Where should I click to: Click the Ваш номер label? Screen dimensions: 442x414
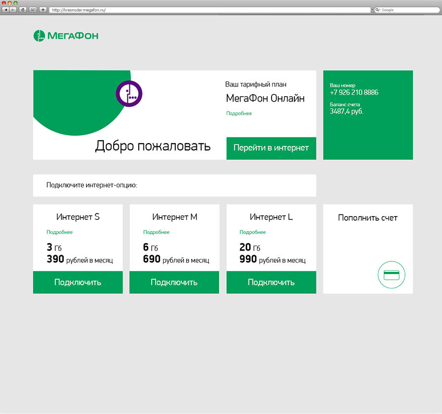(x=342, y=85)
